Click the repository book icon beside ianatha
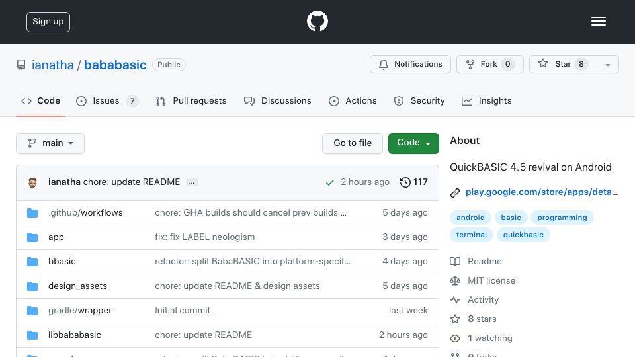 pos(21,65)
